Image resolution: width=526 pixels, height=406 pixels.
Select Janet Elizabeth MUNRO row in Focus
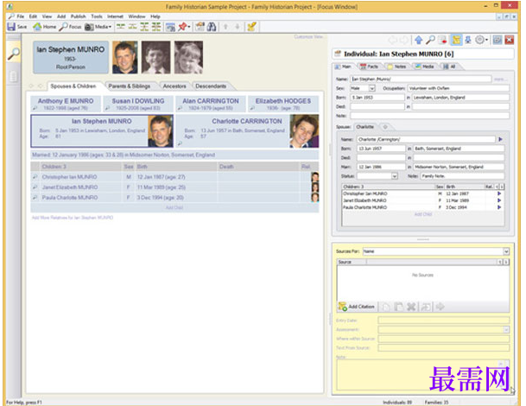174,187
